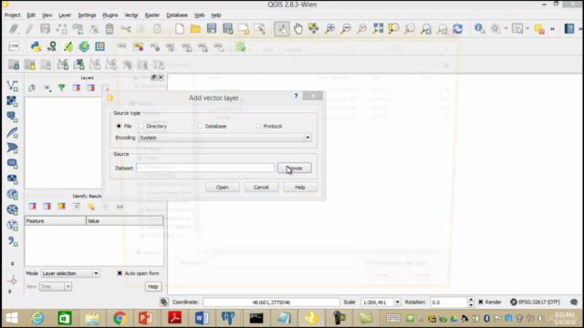Viewport: 584px width, 328px height.
Task: Click the CSW catalog icon
Action: tap(14, 46)
